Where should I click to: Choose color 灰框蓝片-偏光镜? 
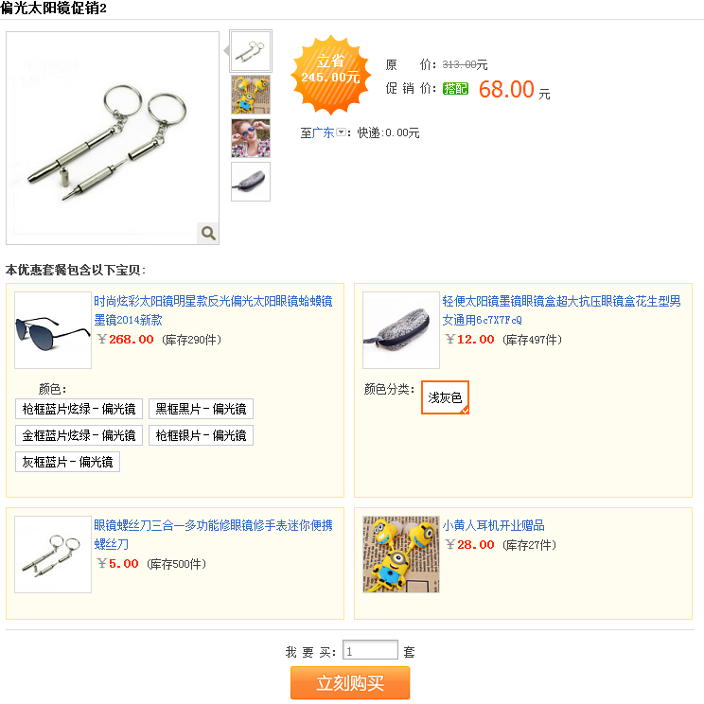click(67, 462)
